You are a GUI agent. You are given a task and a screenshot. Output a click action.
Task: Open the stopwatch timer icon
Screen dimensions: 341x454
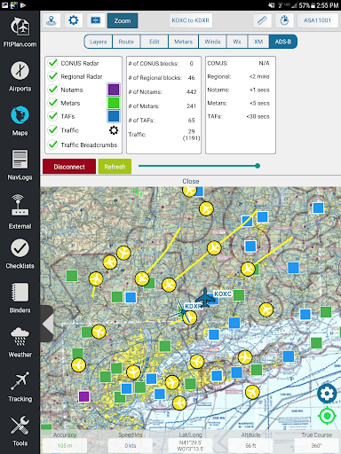284,20
